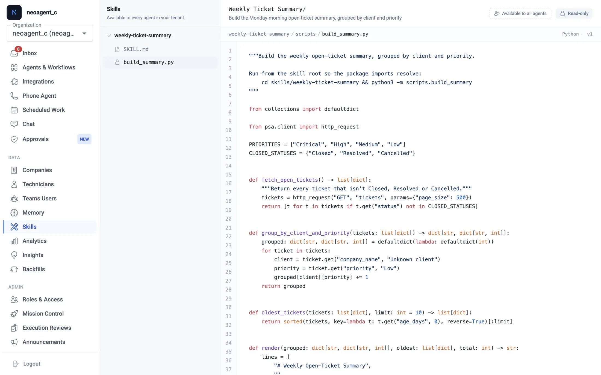The height and width of the screenshot is (375, 601).
Task: Click the Memory brain icon
Action: pyautogui.click(x=14, y=213)
